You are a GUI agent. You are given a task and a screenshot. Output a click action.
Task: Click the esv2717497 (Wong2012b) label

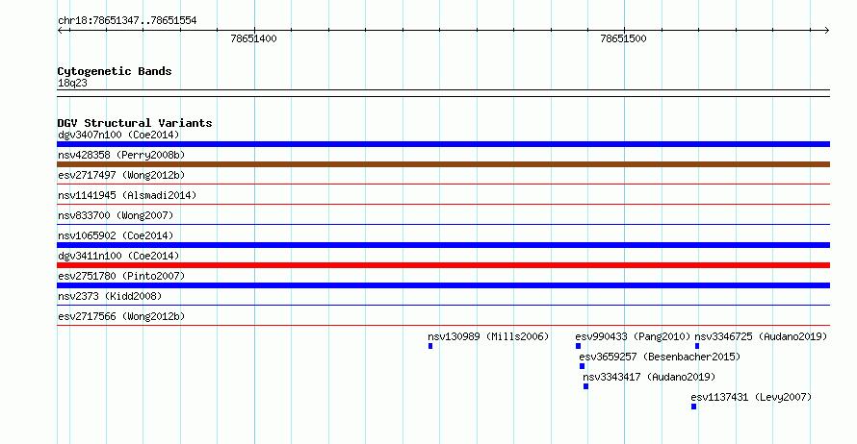(x=121, y=175)
